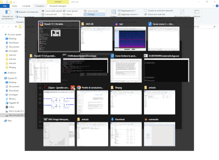Click the forward navigation arrow
The image size is (219, 160).
coord(8,27)
